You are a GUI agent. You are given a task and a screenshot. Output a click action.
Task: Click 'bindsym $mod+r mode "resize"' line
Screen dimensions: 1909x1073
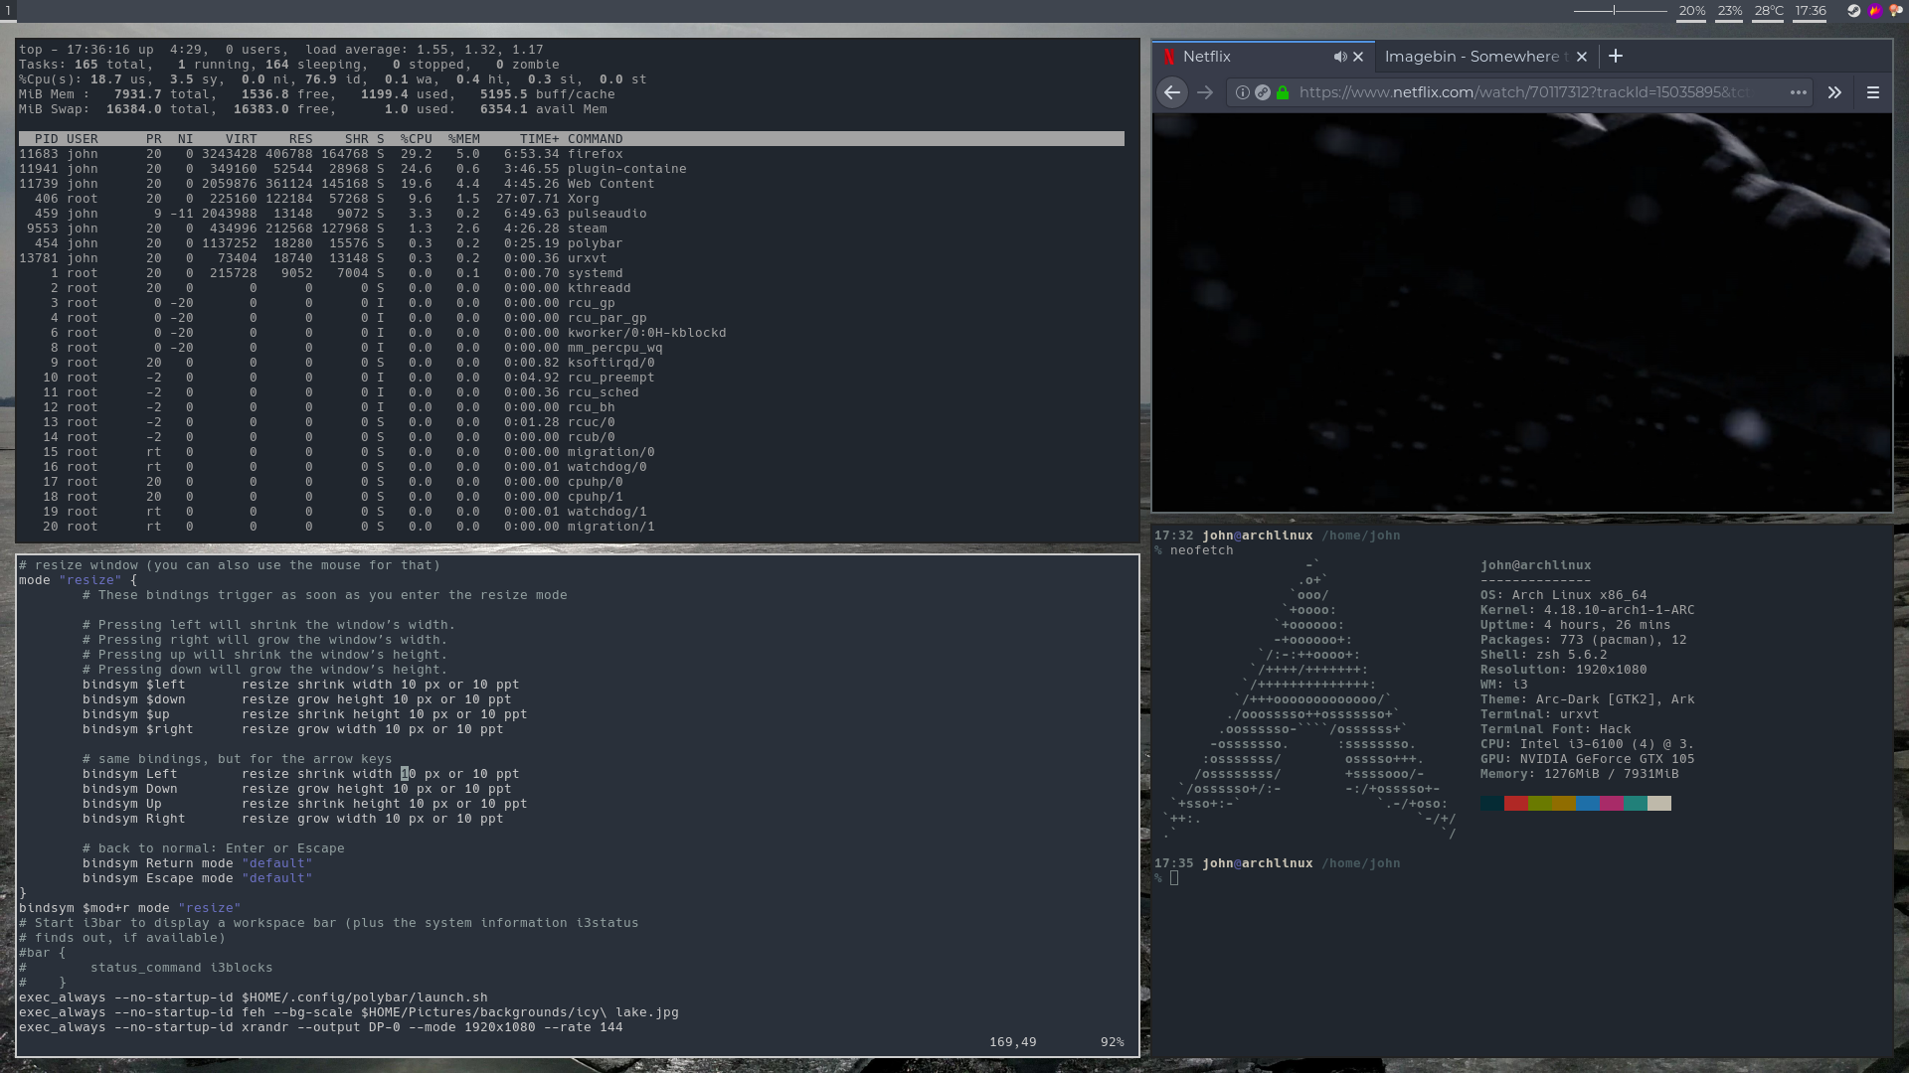(x=130, y=908)
